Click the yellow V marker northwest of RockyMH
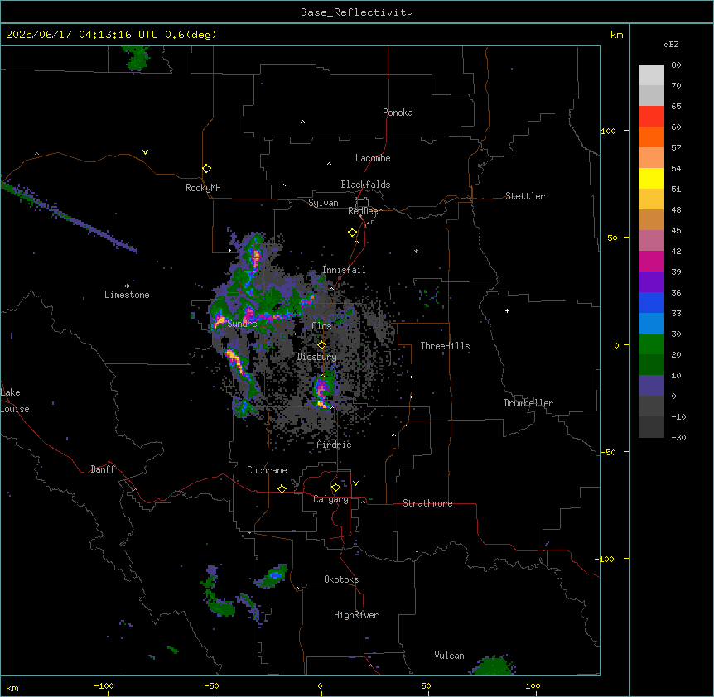The image size is (714, 697). [x=145, y=152]
